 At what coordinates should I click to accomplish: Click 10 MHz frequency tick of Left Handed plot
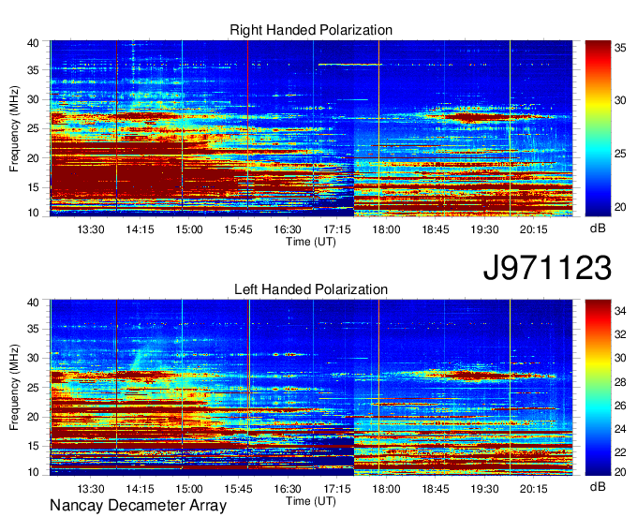33,472
